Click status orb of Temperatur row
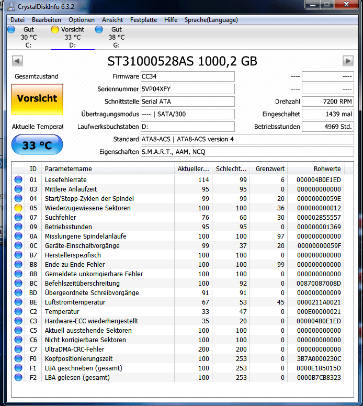363x406 pixels. [18, 311]
